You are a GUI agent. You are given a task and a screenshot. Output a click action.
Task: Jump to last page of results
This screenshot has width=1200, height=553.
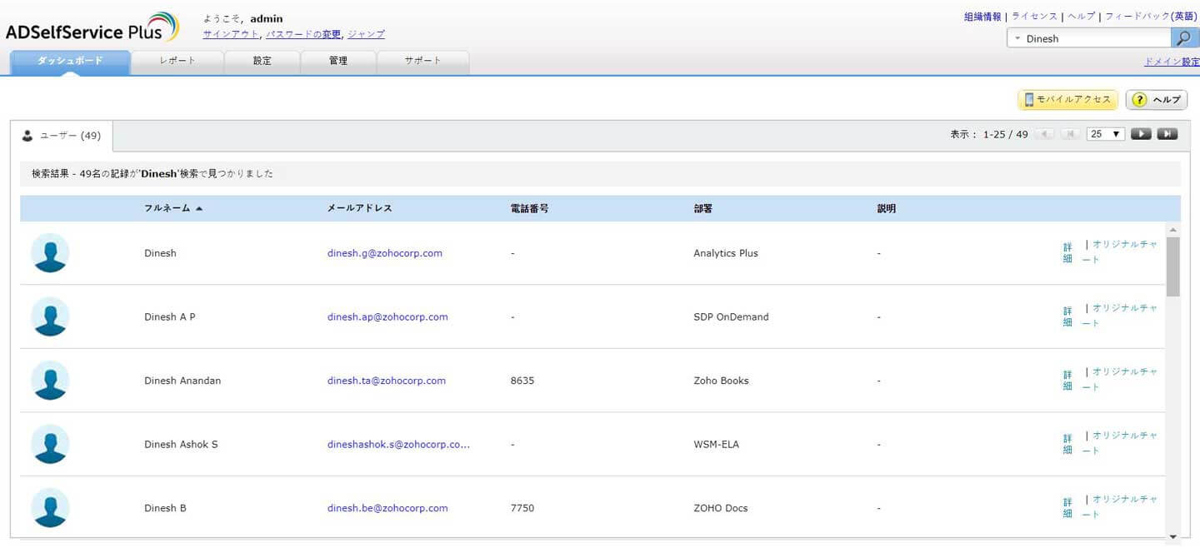(1167, 134)
